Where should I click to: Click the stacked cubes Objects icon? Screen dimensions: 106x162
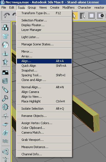tap(5, 28)
